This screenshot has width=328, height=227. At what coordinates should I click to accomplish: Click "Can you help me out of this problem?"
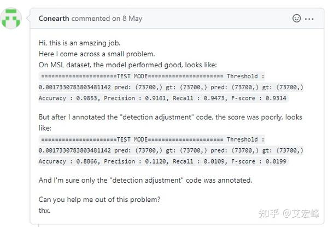[x=99, y=199]
